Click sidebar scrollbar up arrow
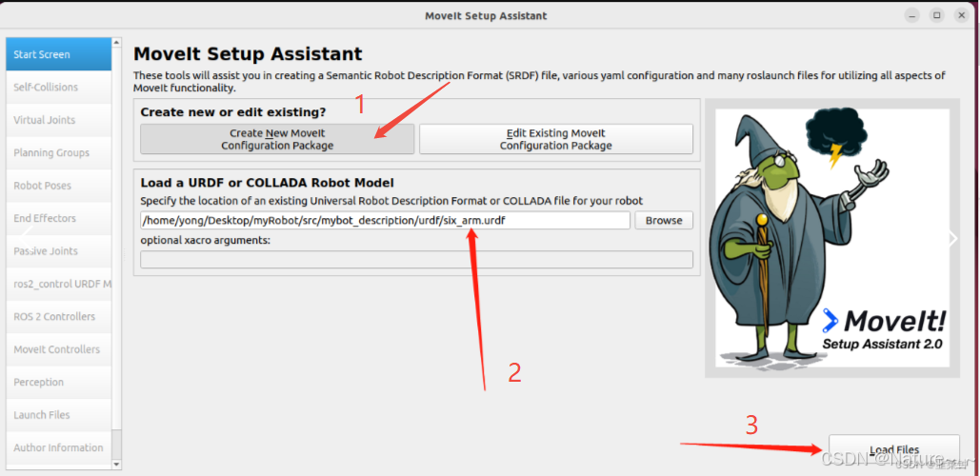The width and height of the screenshot is (980, 476). (x=117, y=43)
